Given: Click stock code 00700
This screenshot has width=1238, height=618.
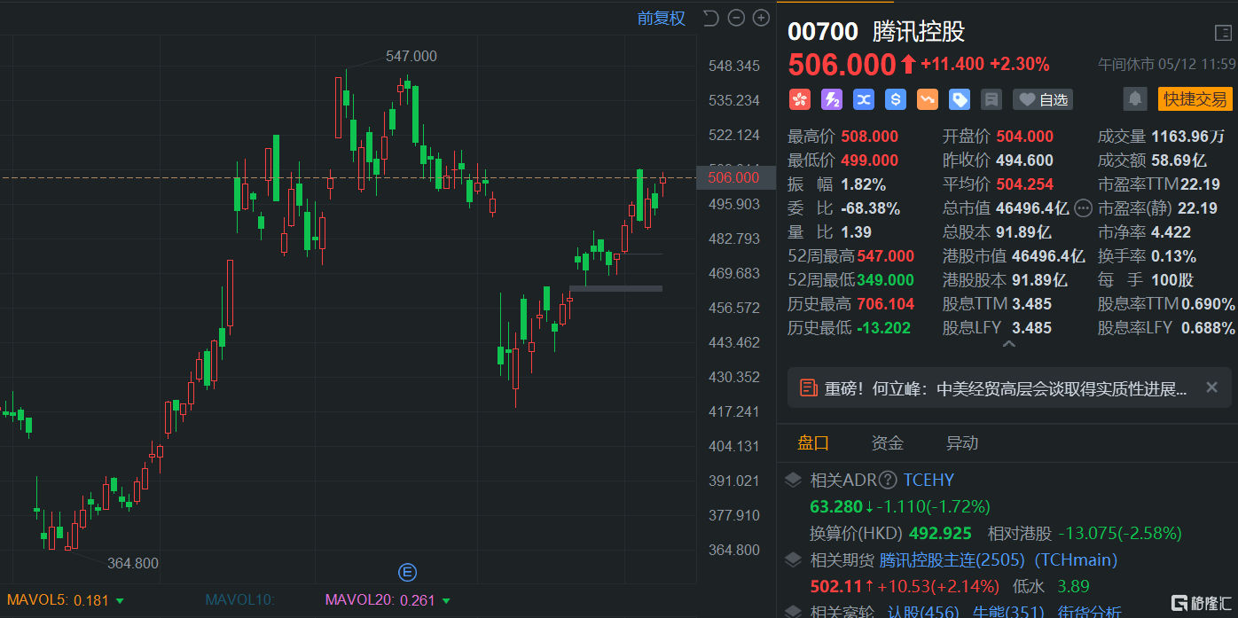Looking at the screenshot, I should [823, 32].
